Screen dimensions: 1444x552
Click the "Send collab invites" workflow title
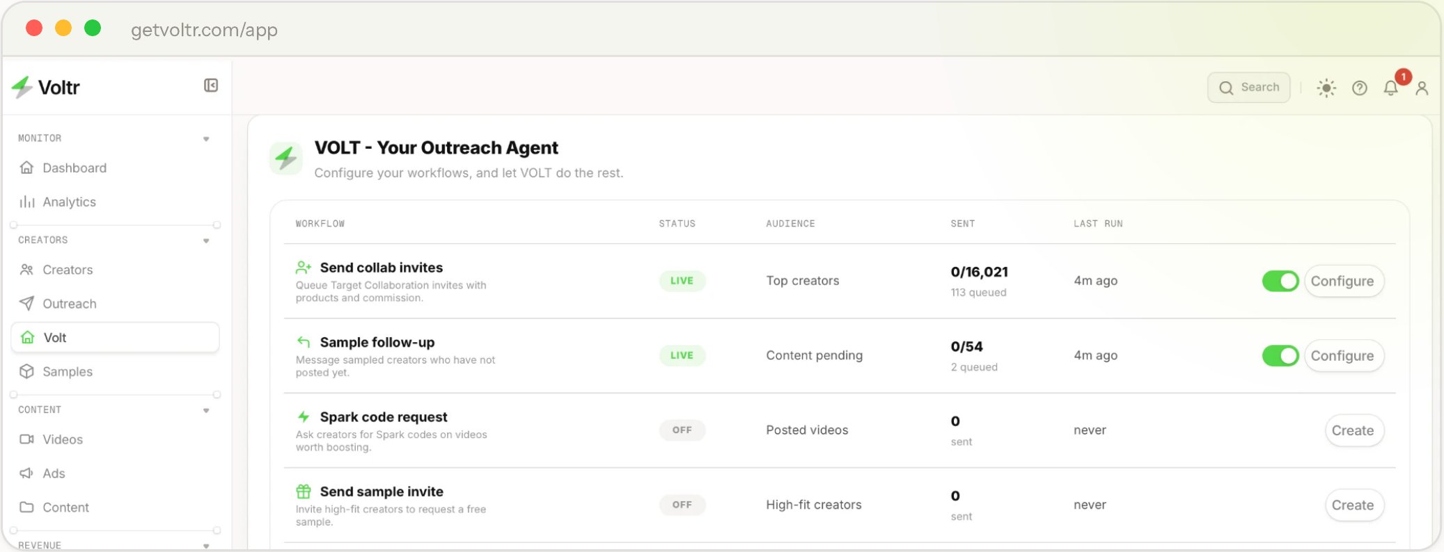click(x=382, y=267)
